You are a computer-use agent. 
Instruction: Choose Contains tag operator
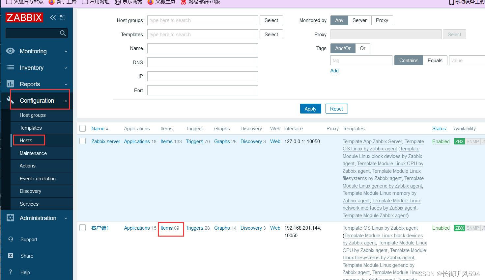click(x=409, y=61)
